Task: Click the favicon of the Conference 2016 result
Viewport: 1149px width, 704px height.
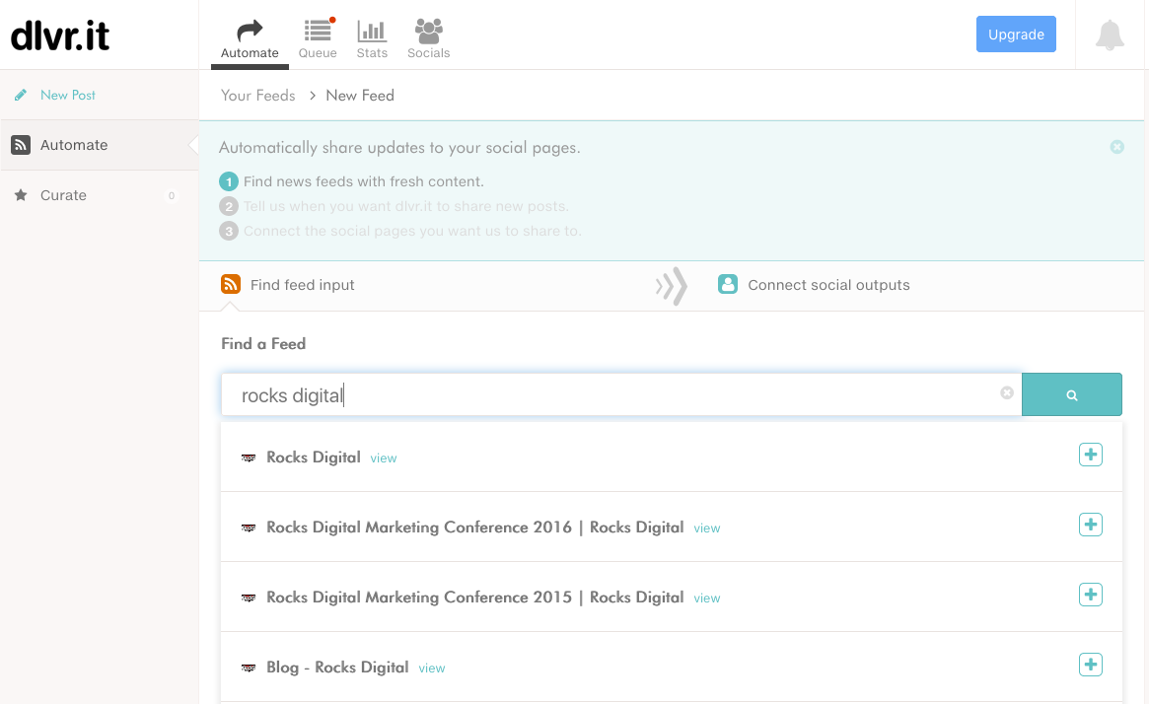Action: click(x=249, y=528)
